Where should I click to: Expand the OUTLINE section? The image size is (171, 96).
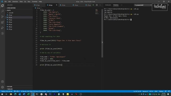tap(19, 87)
